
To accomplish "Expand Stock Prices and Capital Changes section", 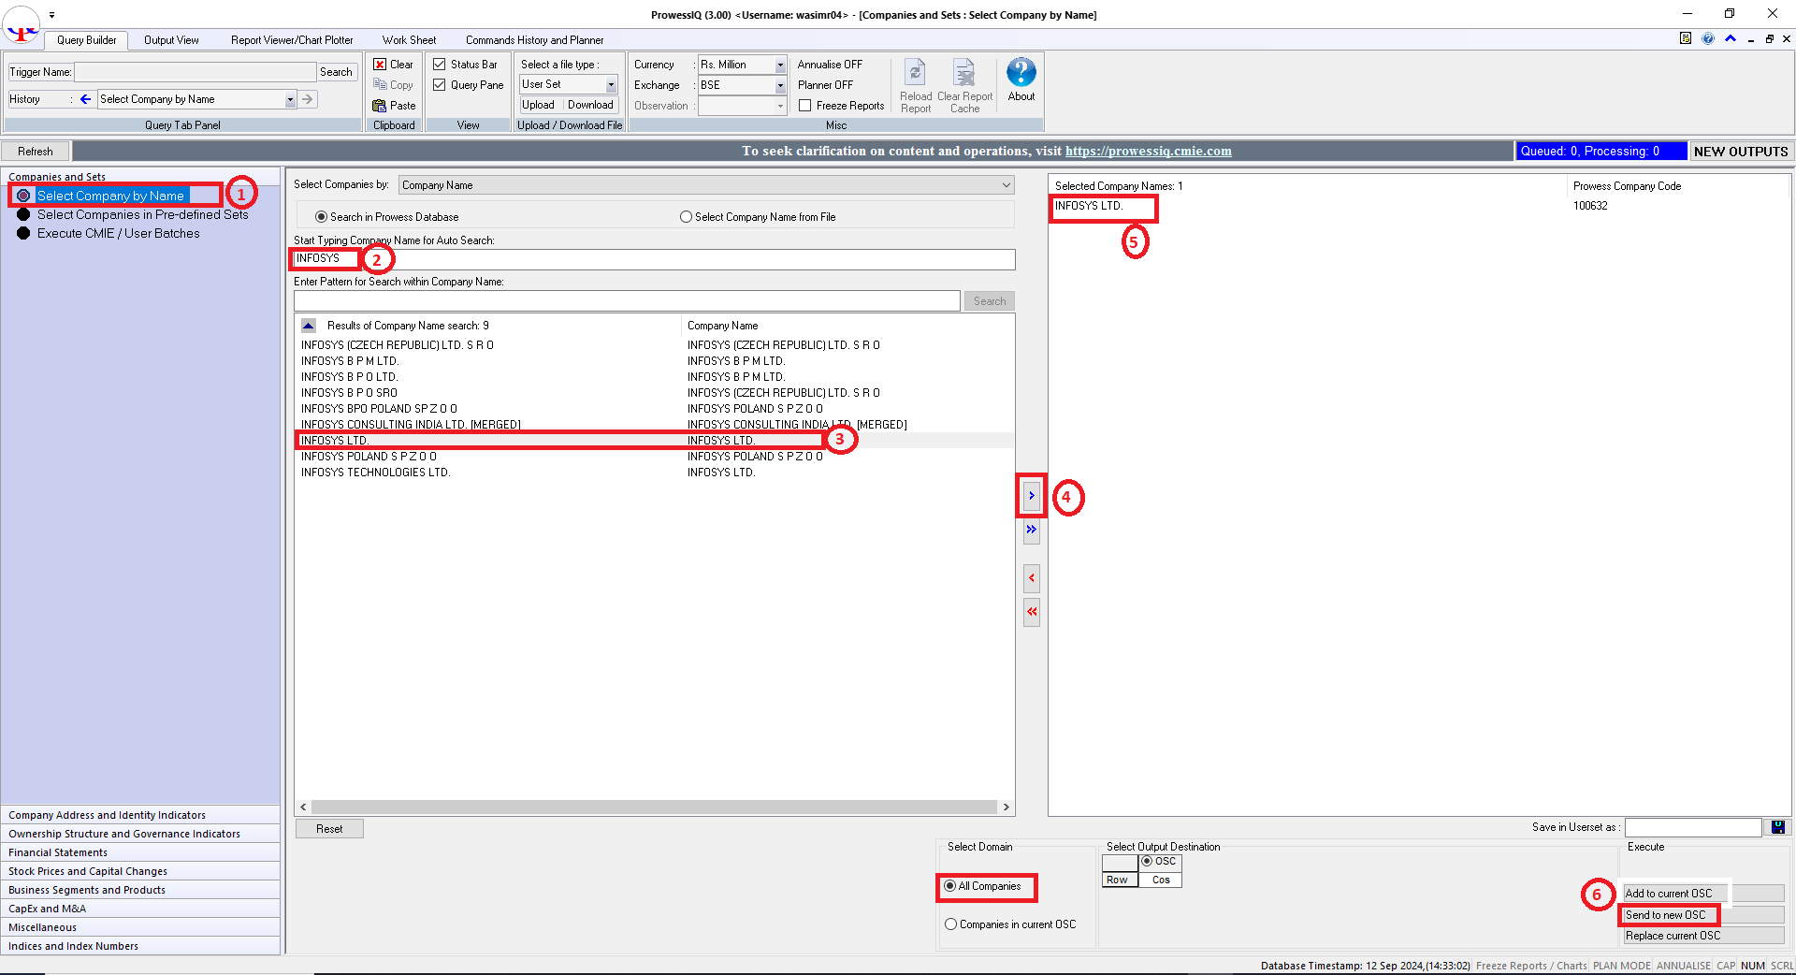I will pos(140,871).
